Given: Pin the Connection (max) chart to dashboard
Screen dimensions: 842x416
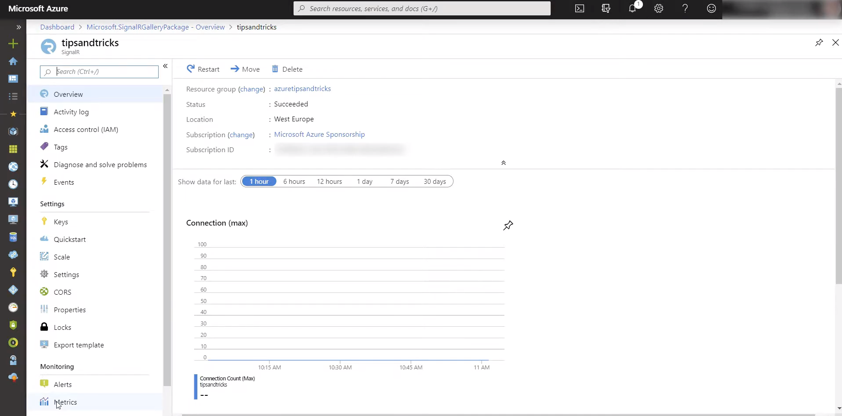Looking at the screenshot, I should tap(508, 226).
